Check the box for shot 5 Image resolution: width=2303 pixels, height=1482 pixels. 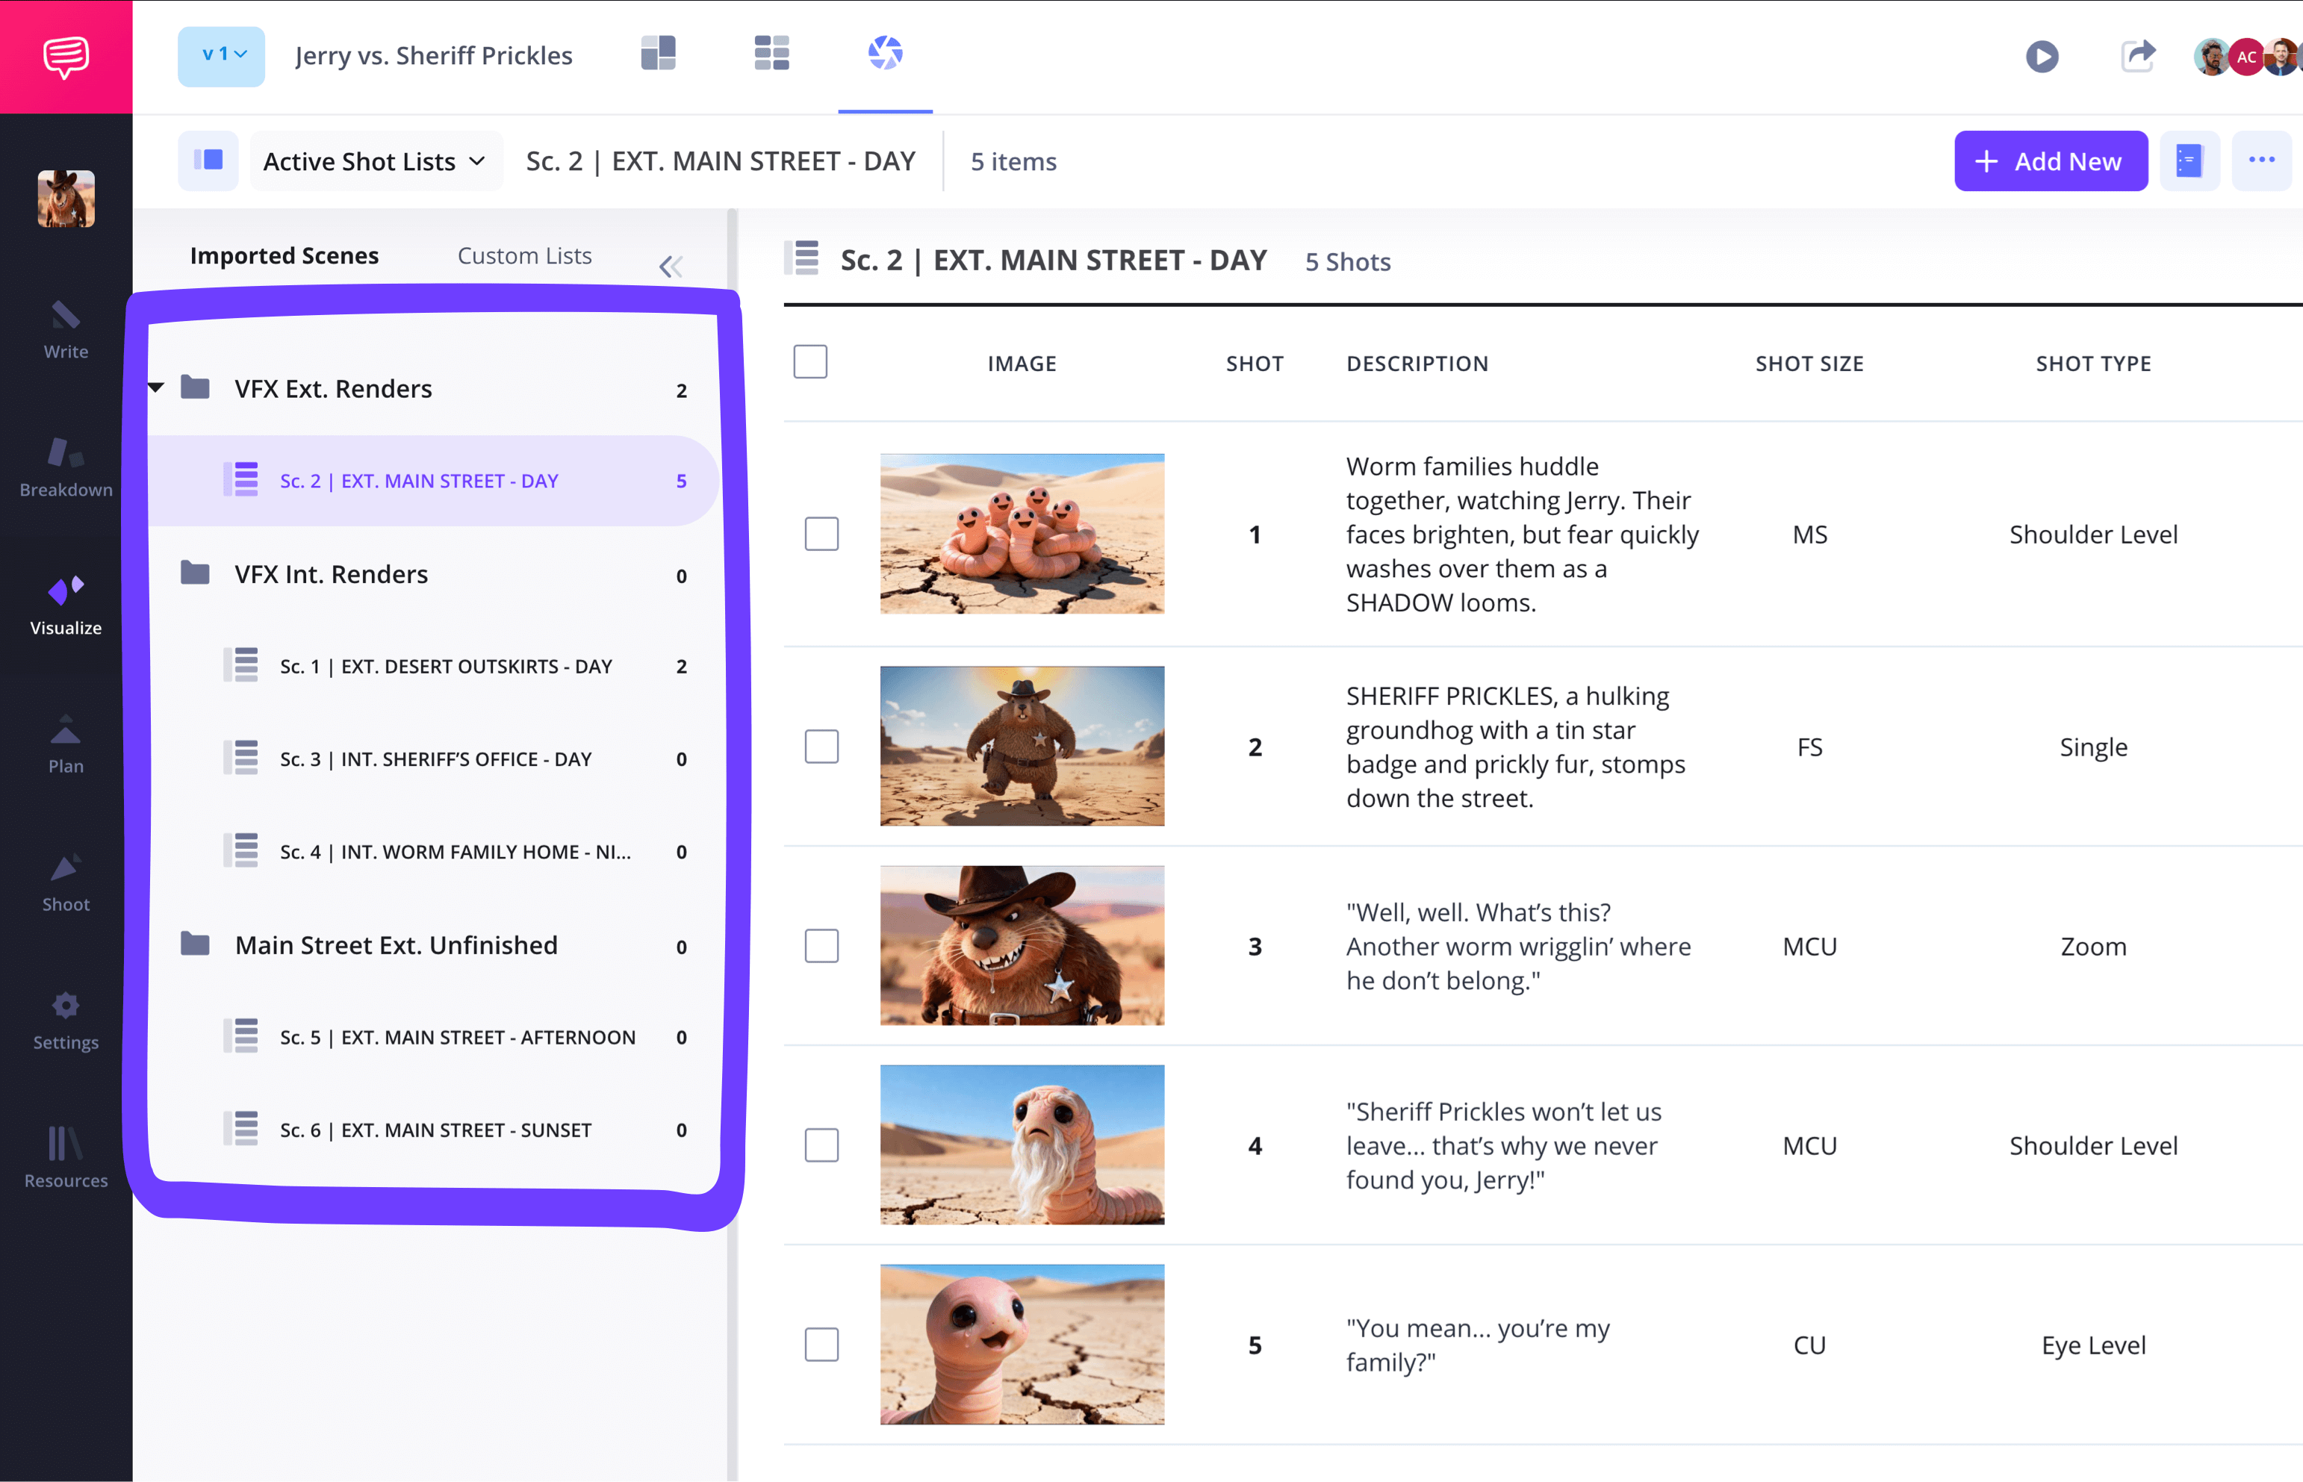click(x=821, y=1345)
